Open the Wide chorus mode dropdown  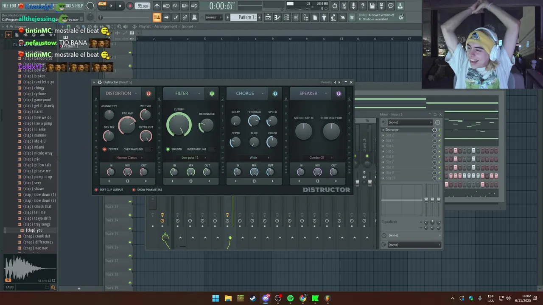255,158
